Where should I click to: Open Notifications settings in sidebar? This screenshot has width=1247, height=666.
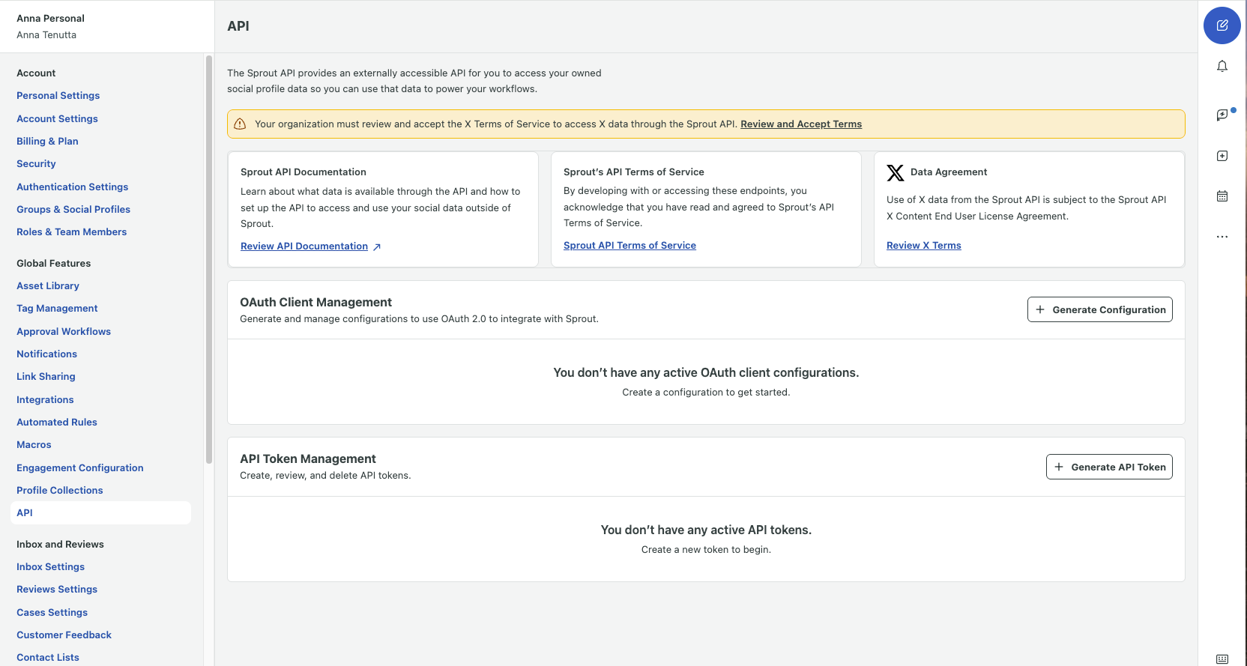click(x=46, y=354)
